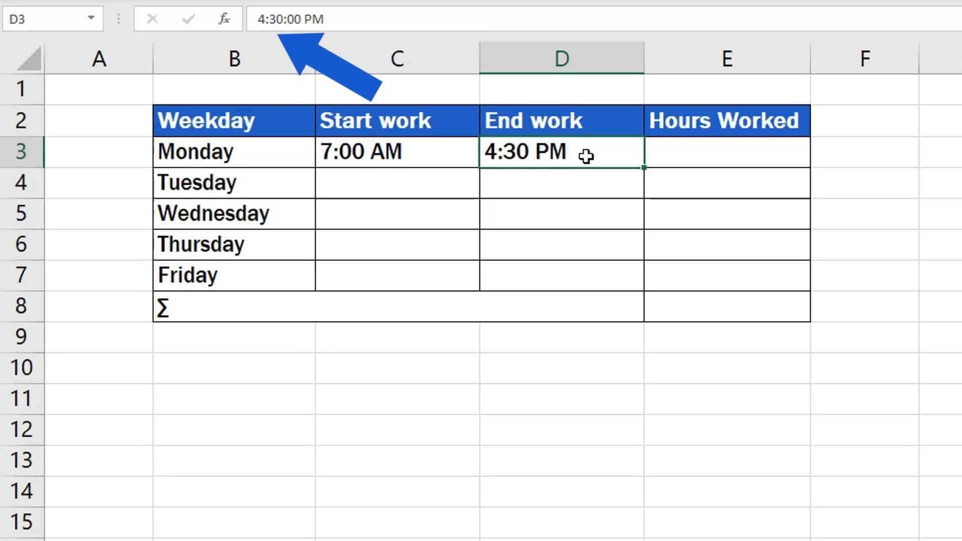Select the cell labeled Friday

coord(233,275)
